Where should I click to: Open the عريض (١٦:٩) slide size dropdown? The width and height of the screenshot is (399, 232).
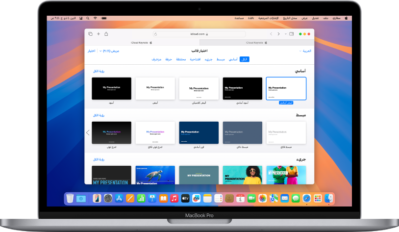pyautogui.click(x=109, y=51)
